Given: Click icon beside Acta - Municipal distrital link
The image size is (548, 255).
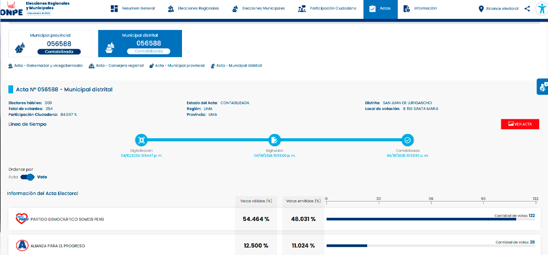Looking at the screenshot, I should pos(212,65).
